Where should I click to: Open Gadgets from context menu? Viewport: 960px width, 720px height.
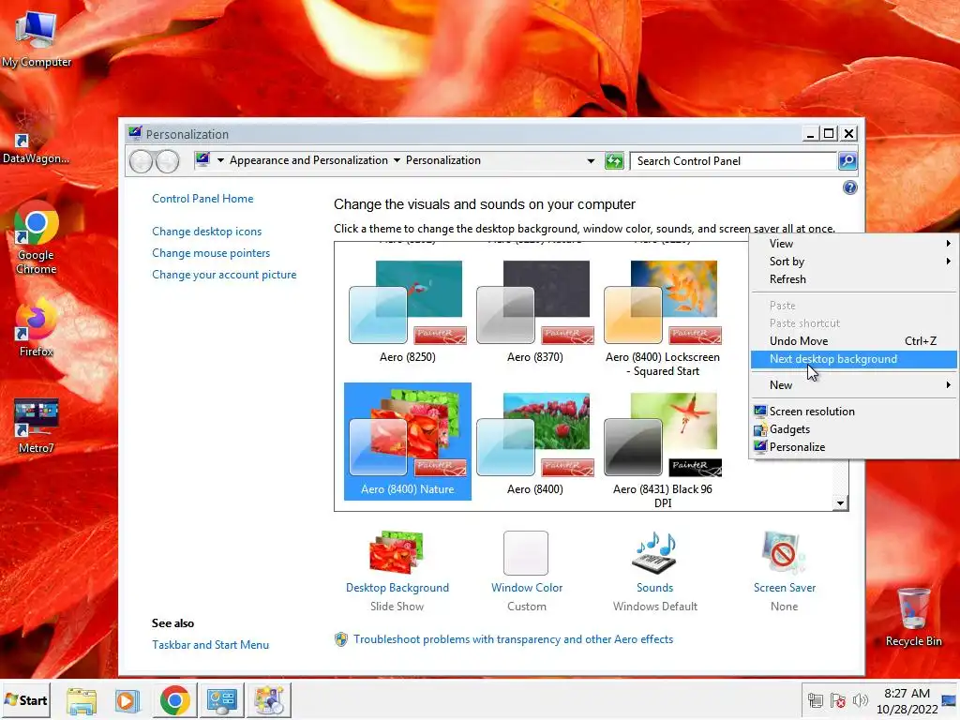pos(853,429)
